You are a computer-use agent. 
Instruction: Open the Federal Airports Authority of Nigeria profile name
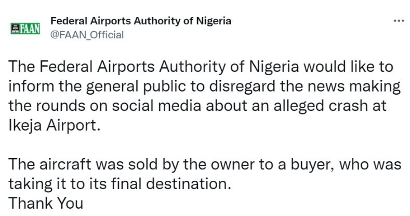coord(140,21)
